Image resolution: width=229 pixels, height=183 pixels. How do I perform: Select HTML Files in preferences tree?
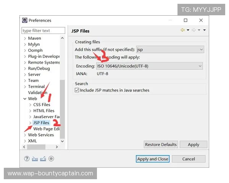point(44,111)
